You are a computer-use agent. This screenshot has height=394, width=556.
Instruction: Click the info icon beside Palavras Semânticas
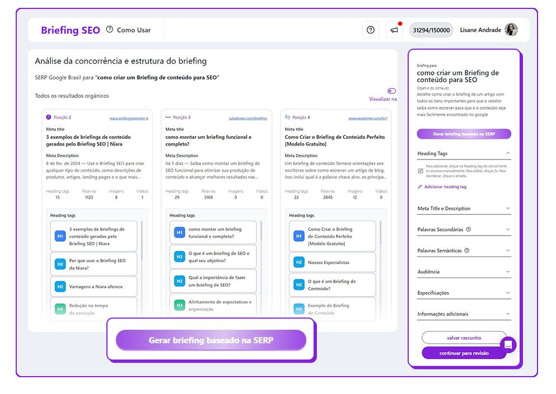point(467,251)
